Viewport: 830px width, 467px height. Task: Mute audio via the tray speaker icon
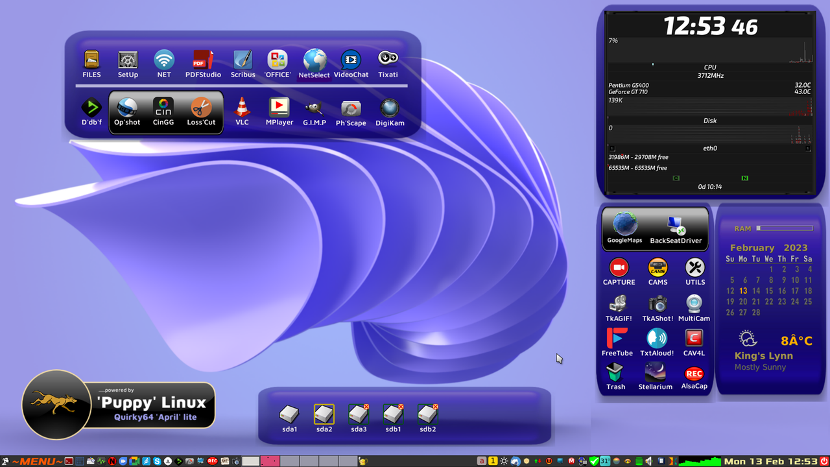tap(648, 461)
